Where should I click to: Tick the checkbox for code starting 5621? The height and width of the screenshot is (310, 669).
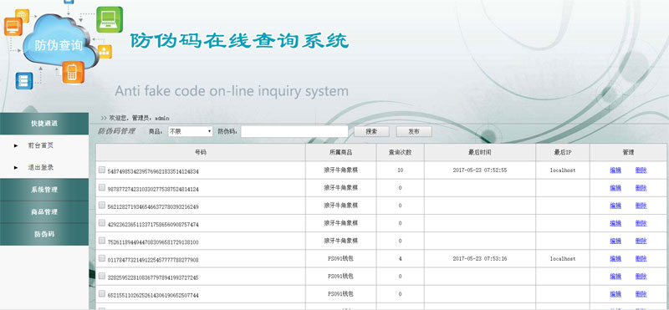pyautogui.click(x=102, y=205)
